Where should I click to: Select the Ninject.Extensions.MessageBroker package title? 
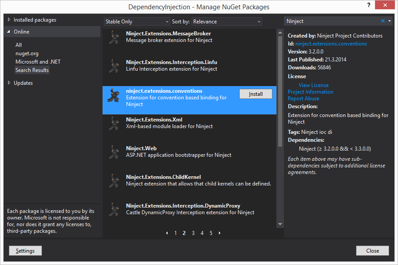(x=168, y=34)
